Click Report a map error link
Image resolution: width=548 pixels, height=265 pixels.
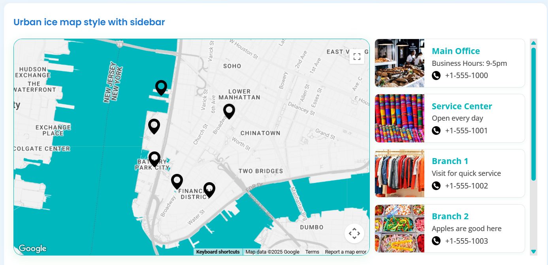pos(346,252)
